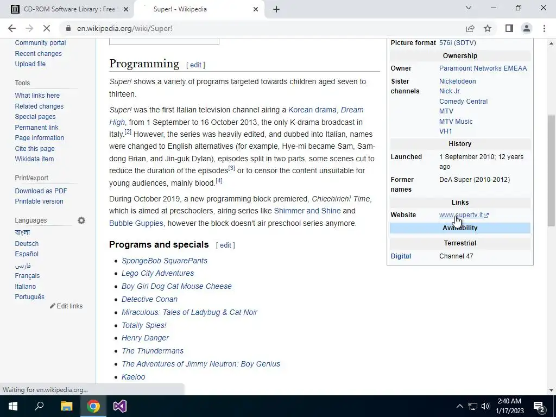Stop loading the page
Image resolution: width=556 pixels, height=417 pixels.
pos(47,28)
